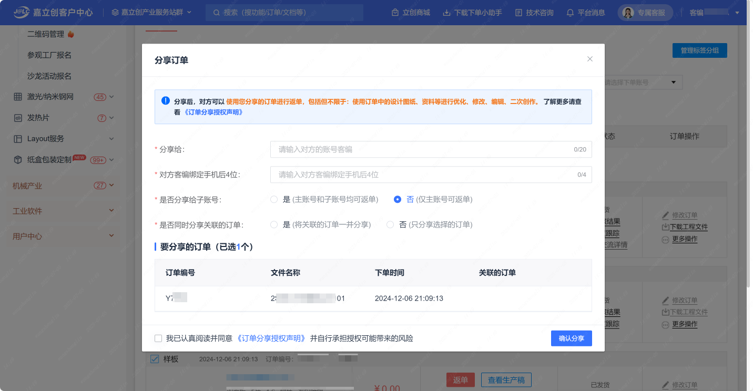Viewport: 753px width, 391px height.
Task: Open 沙龙活动报名 in the sidebar
Action: pos(49,76)
